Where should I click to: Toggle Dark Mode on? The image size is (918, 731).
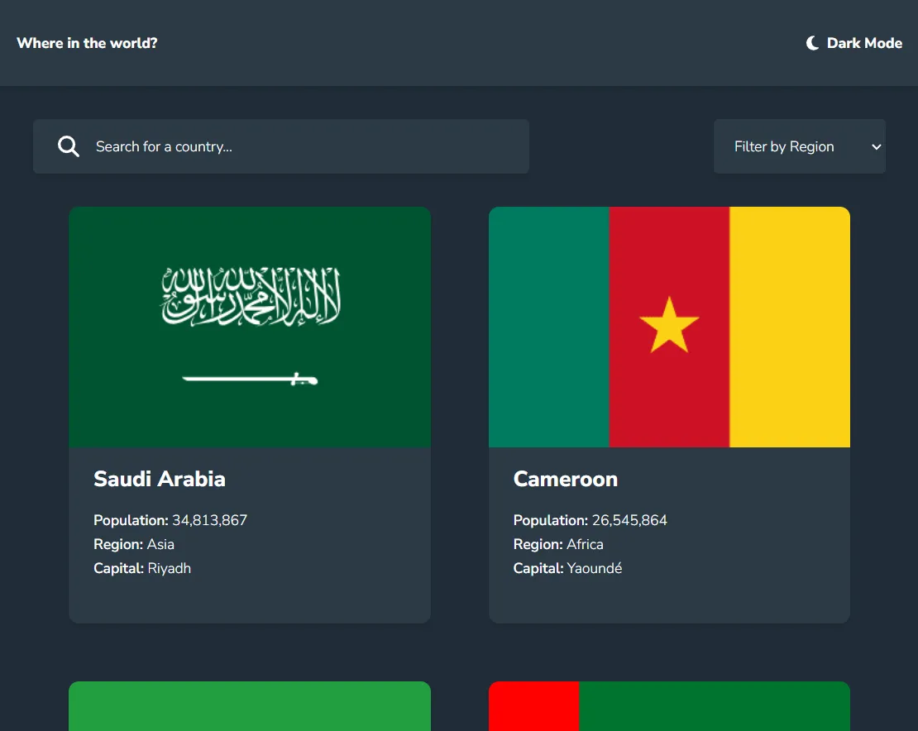(x=853, y=43)
